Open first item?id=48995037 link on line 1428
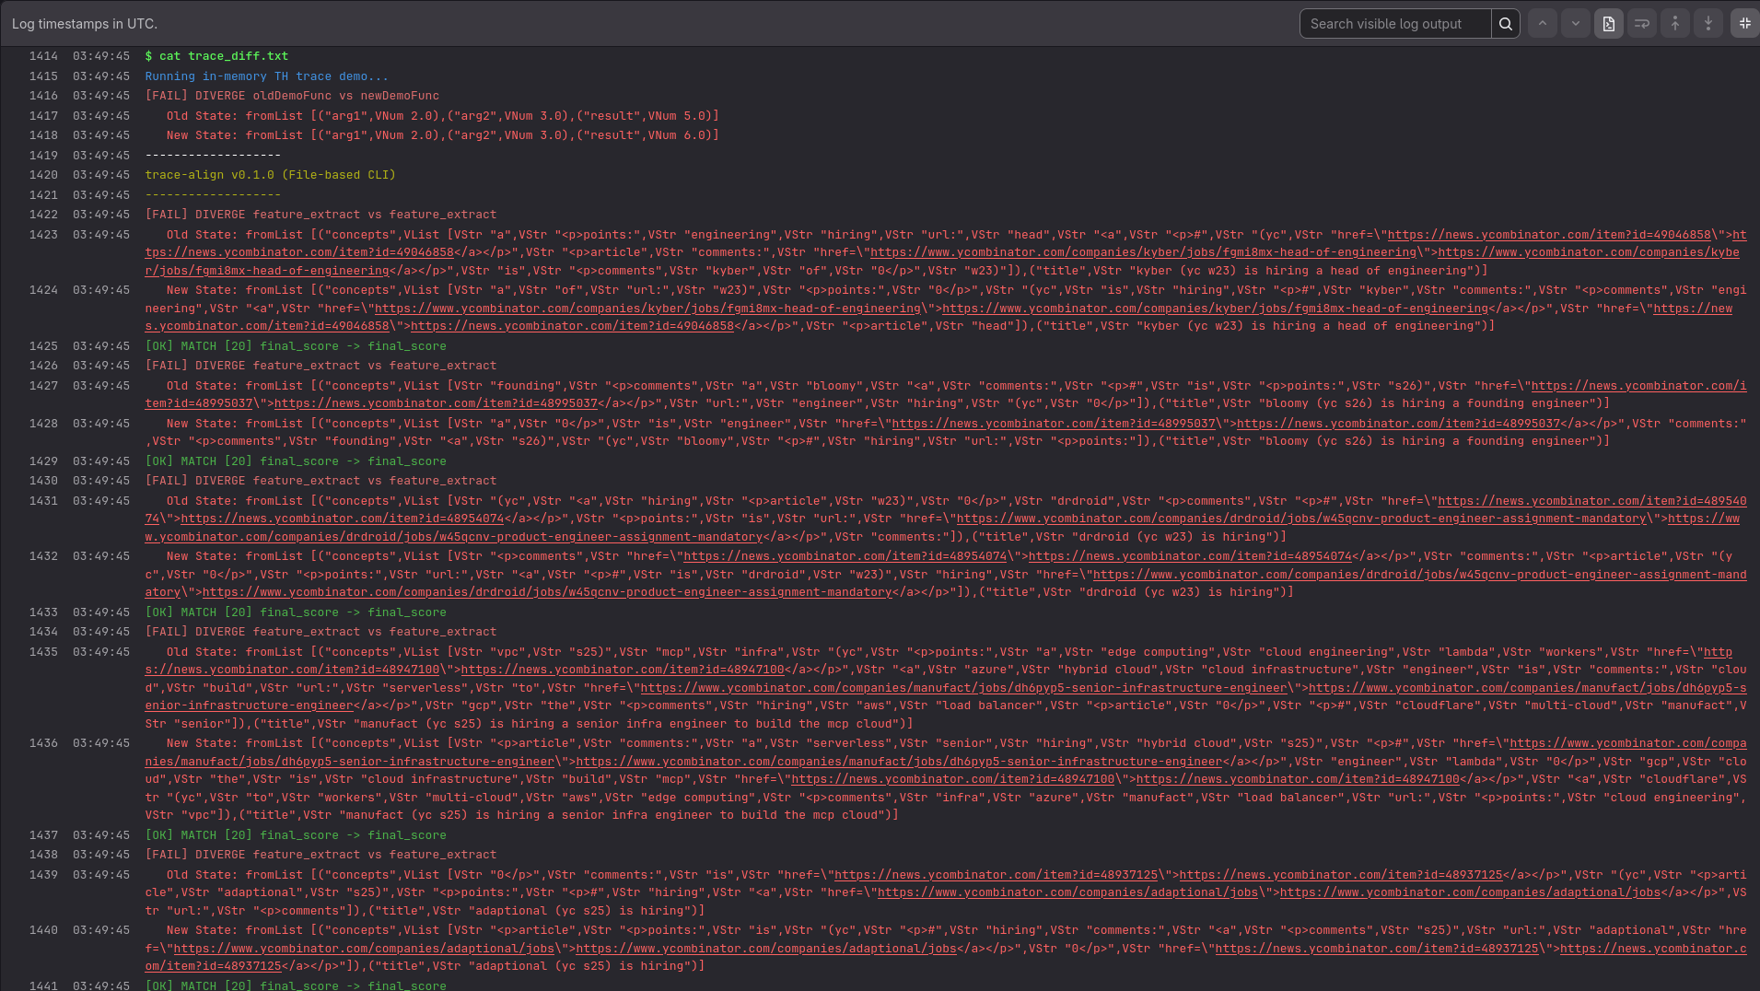 (1054, 424)
